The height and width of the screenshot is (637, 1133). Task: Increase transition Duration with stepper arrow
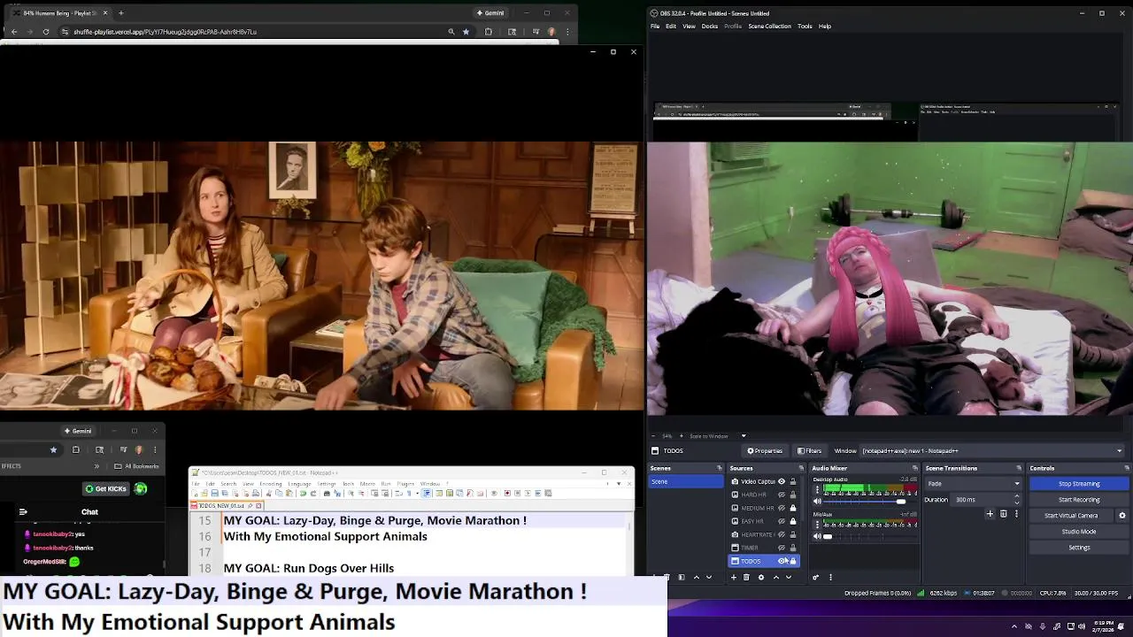1017,496
